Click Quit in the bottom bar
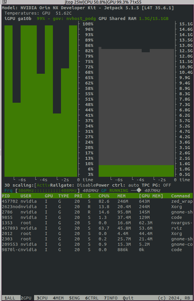194x301 pixels. (x=128, y=298)
